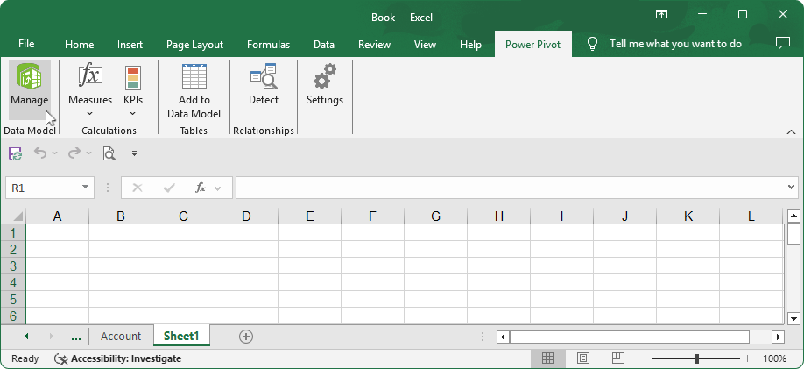Click Add to Data Model table icon

pyautogui.click(x=194, y=76)
